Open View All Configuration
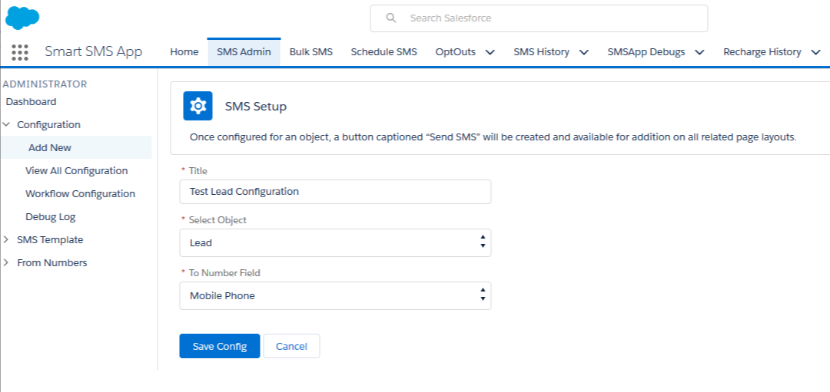Screen dimensions: 830x392 click(x=77, y=170)
